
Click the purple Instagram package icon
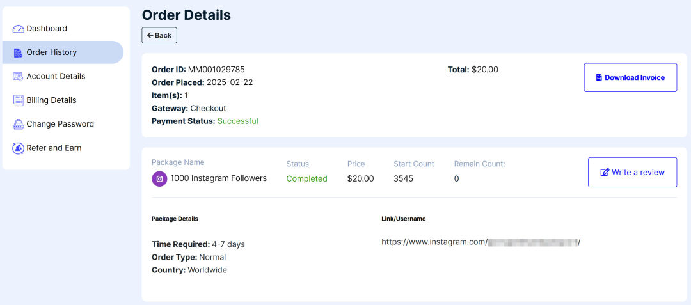pyautogui.click(x=159, y=179)
